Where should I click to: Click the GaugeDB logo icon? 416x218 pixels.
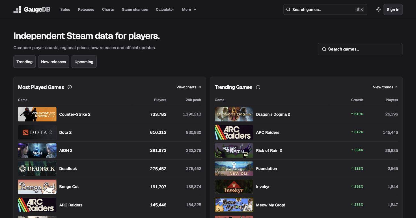(x=17, y=10)
